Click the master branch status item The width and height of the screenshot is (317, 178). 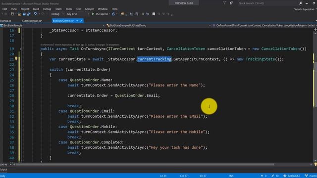(x=311, y=176)
